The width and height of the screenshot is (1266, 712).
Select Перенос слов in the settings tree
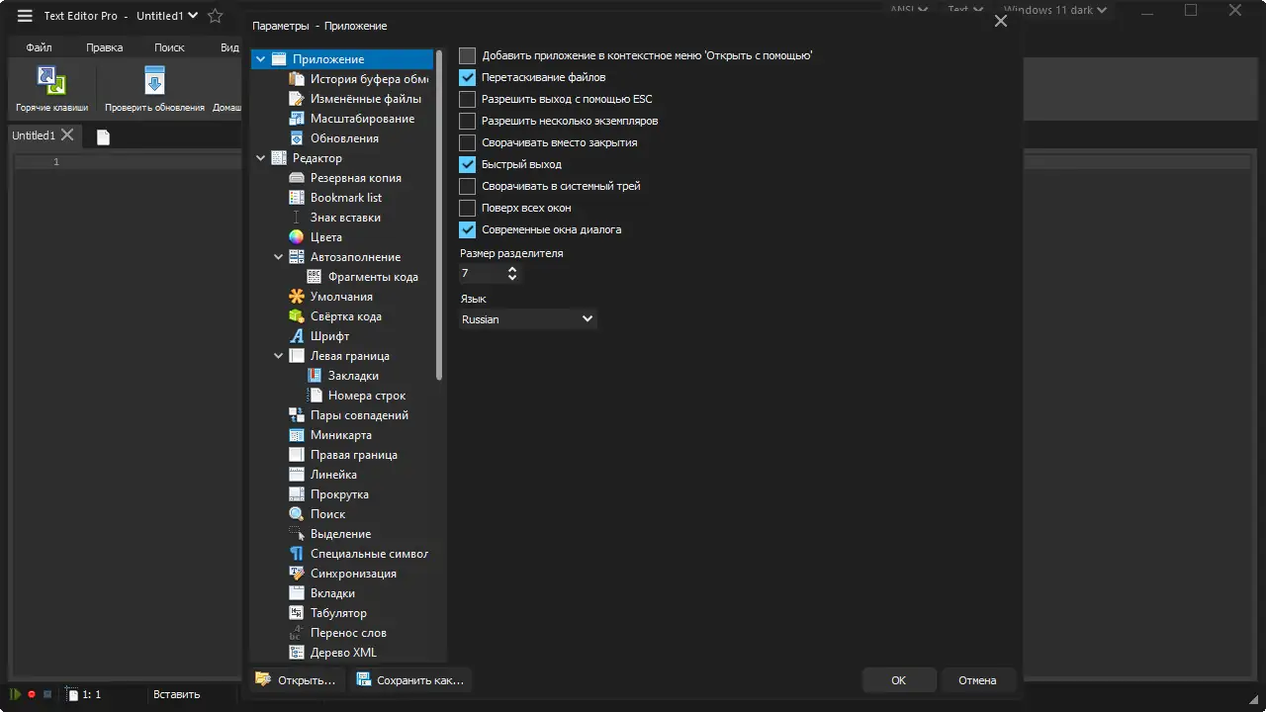coord(348,633)
